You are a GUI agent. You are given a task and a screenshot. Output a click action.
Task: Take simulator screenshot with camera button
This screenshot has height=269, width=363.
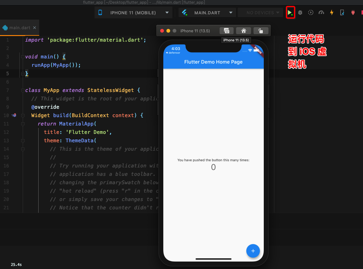coord(226,31)
